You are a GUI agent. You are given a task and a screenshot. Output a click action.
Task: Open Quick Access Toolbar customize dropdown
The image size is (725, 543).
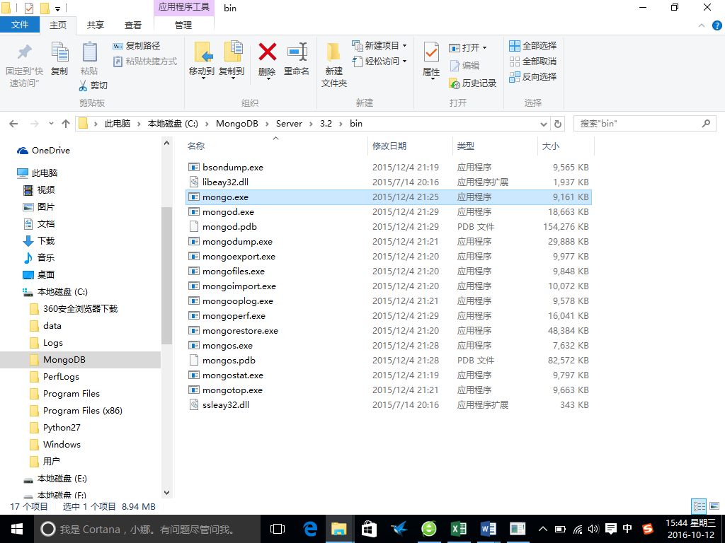click(58, 8)
